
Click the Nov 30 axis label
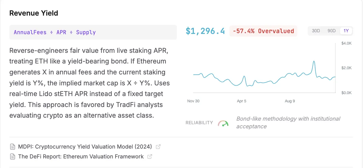[x=193, y=101]
